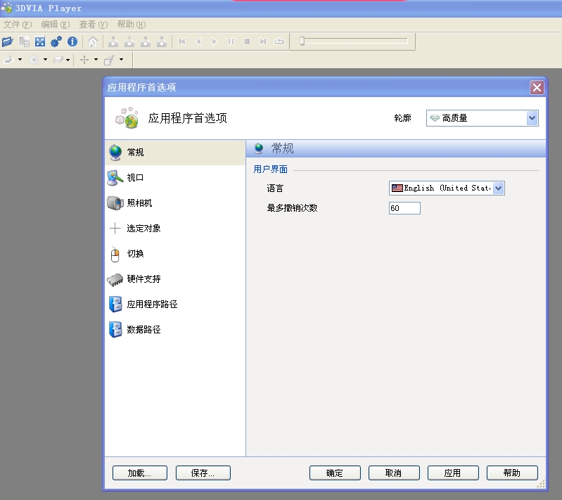Screen dimensions: 562x500
Task: Click the pause playback button
Action: pos(231,41)
